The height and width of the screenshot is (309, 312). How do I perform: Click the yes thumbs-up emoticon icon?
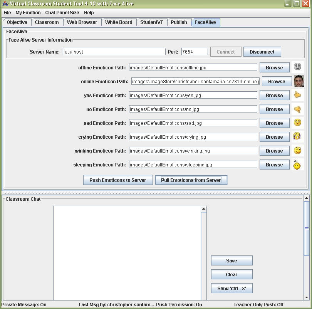pyautogui.click(x=297, y=95)
